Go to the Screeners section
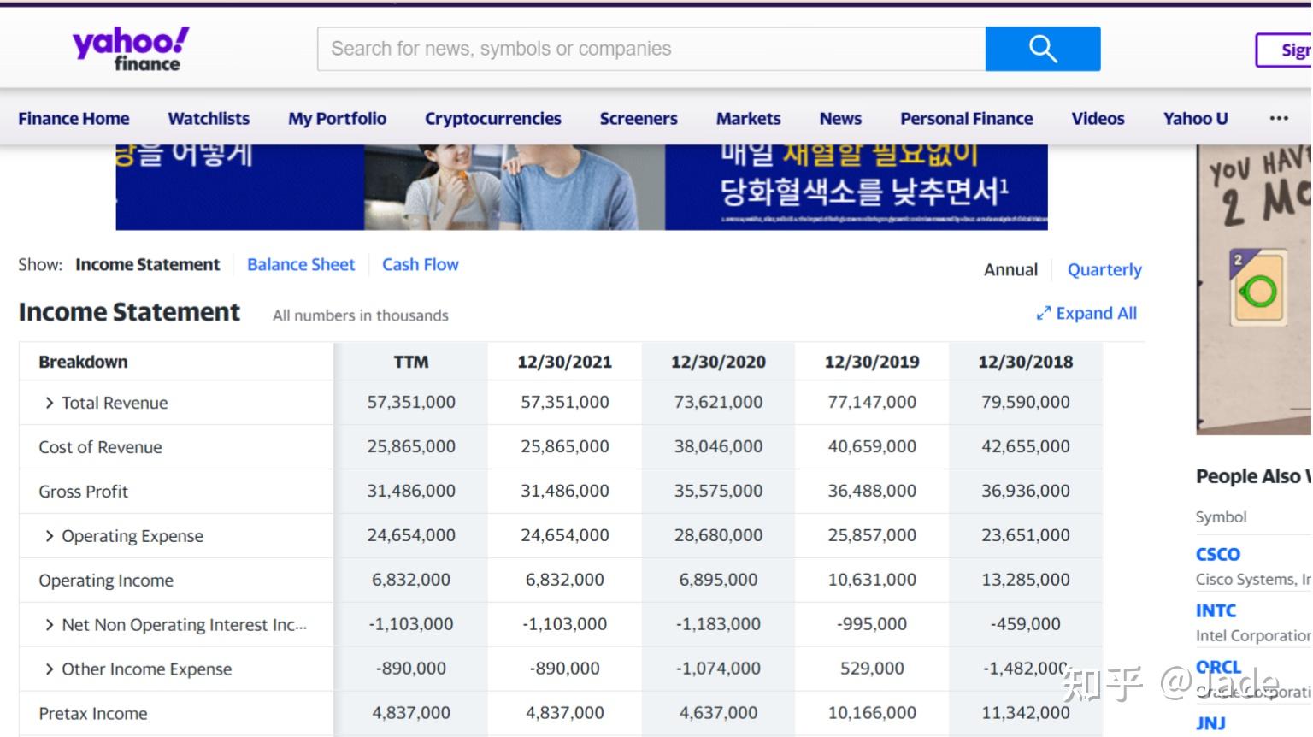The height and width of the screenshot is (737, 1313). pos(638,118)
